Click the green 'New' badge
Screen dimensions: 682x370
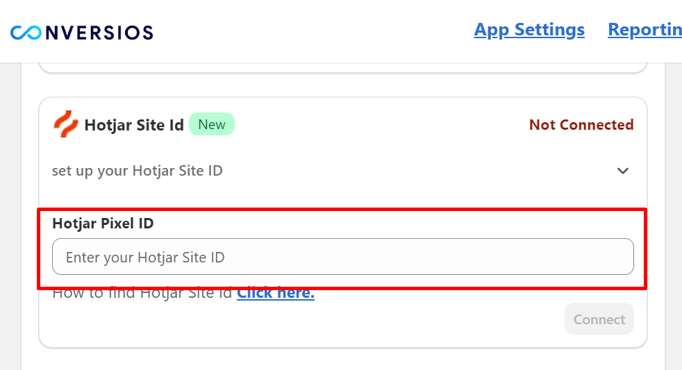tap(212, 124)
